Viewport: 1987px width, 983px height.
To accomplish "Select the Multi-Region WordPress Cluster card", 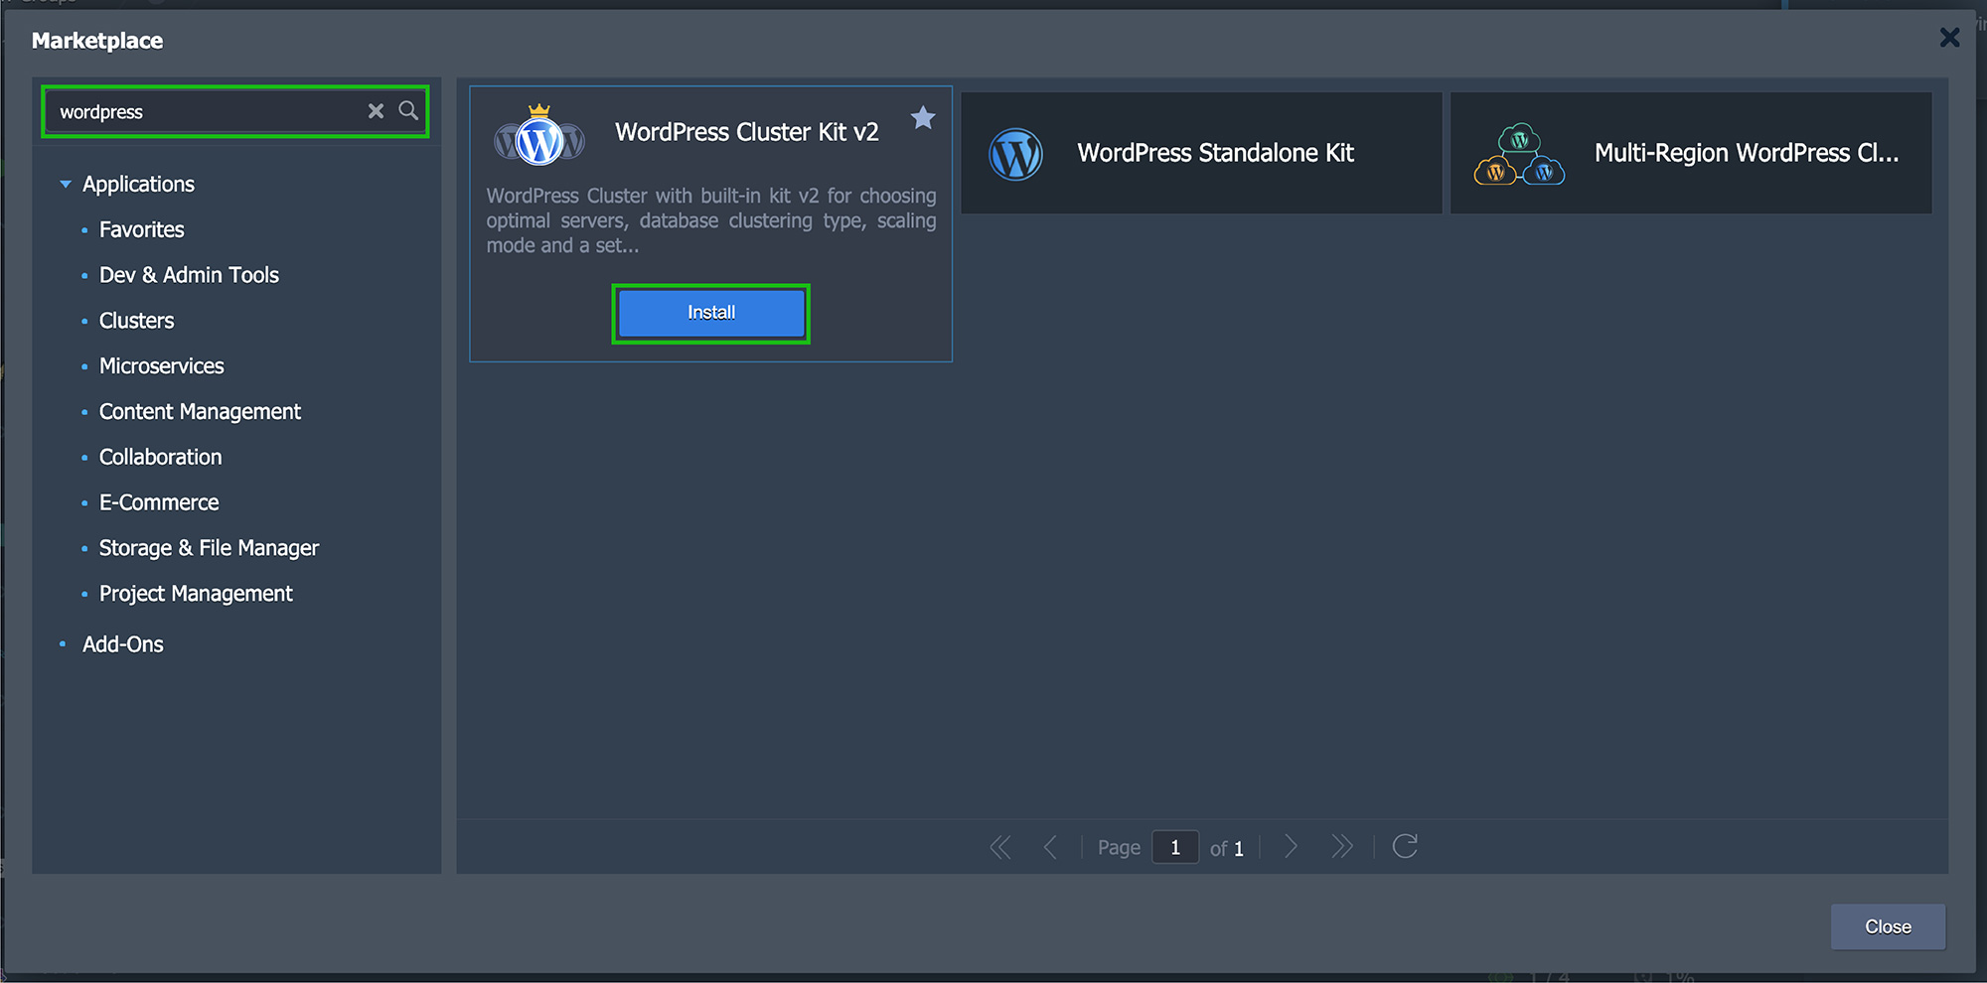I will [x=1691, y=153].
